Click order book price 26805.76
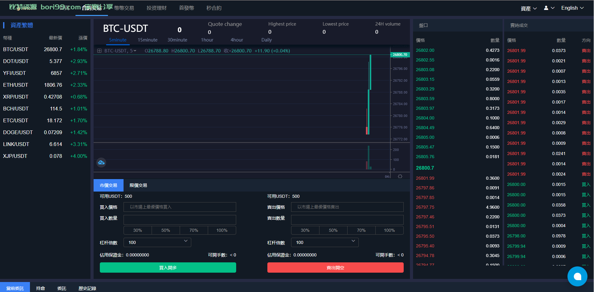Viewport: 594px width, 292px height. [x=425, y=157]
